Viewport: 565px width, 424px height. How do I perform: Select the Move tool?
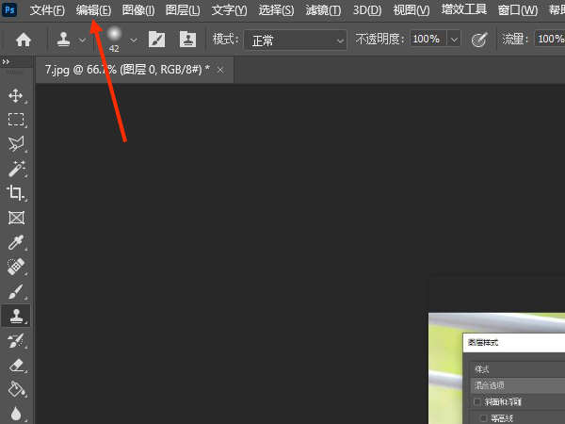(x=16, y=95)
